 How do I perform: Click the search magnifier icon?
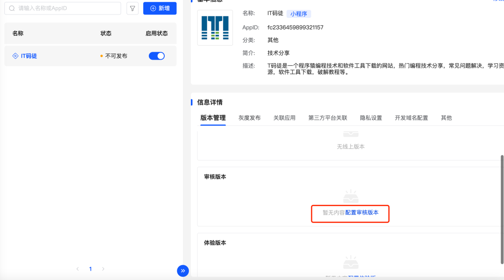[12, 8]
